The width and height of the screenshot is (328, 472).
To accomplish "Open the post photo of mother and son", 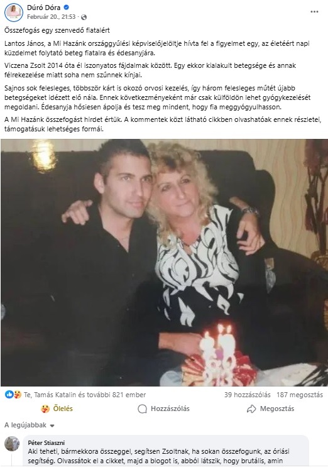I will [x=164, y=263].
